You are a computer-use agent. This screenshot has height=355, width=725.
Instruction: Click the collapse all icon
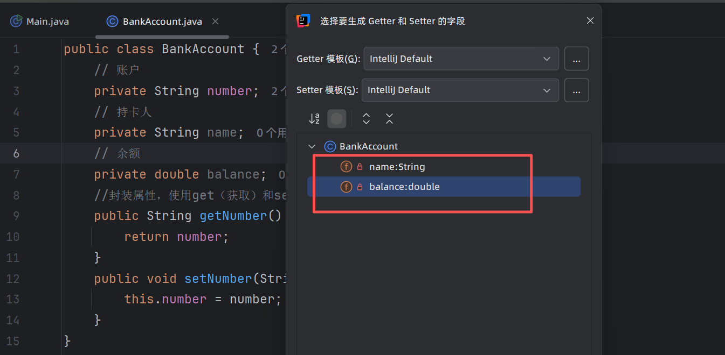pyautogui.click(x=389, y=119)
